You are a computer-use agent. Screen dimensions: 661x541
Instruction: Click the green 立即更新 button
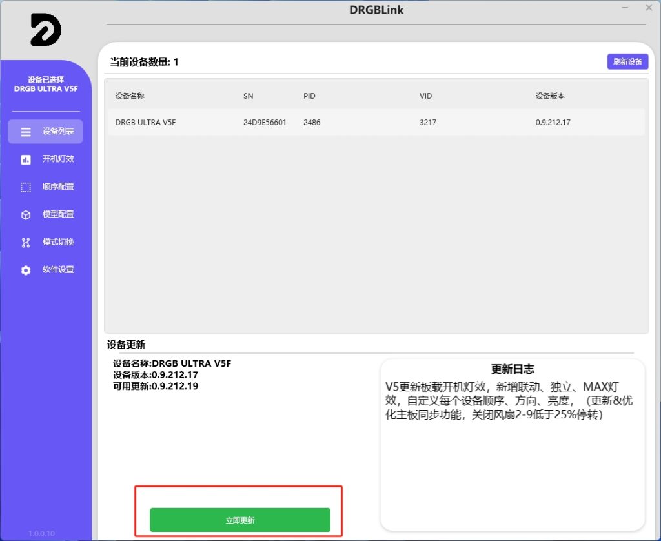(x=240, y=520)
